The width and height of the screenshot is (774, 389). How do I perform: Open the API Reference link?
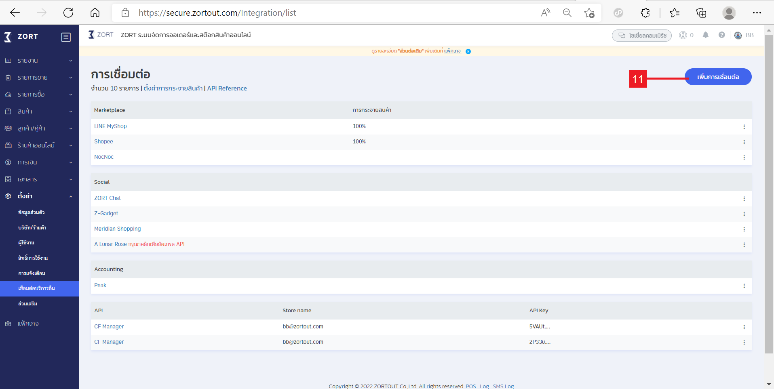click(x=227, y=88)
